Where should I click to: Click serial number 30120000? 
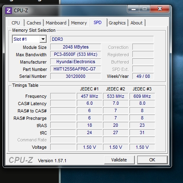point(76,76)
